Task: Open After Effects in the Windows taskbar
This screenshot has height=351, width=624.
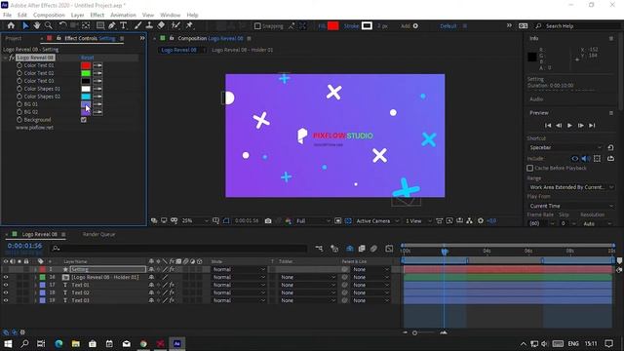Action: (177, 343)
